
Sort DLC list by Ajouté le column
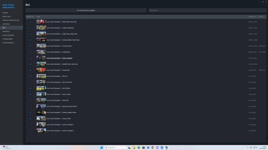click(x=253, y=17)
